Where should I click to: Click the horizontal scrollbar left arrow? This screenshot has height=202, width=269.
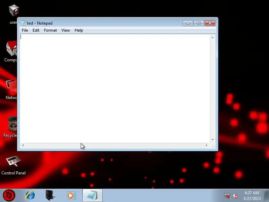point(23,145)
